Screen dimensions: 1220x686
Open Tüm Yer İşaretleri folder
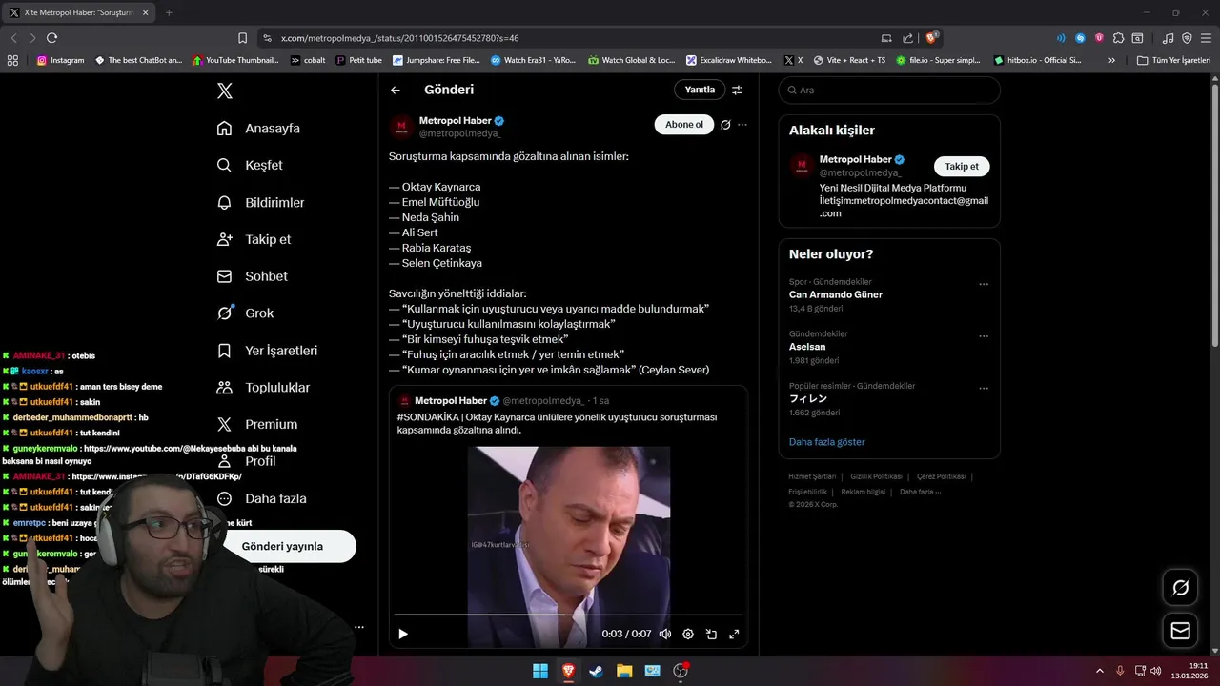[1174, 60]
